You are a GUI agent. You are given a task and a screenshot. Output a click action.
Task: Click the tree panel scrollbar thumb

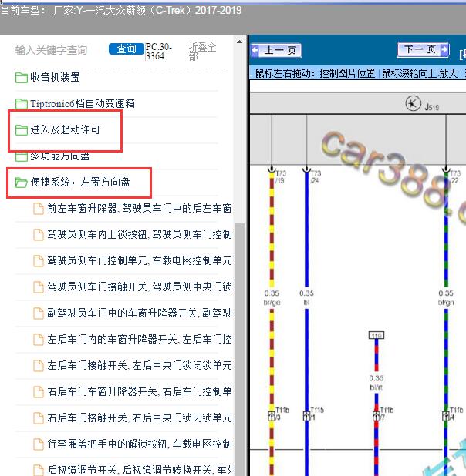click(240, 349)
